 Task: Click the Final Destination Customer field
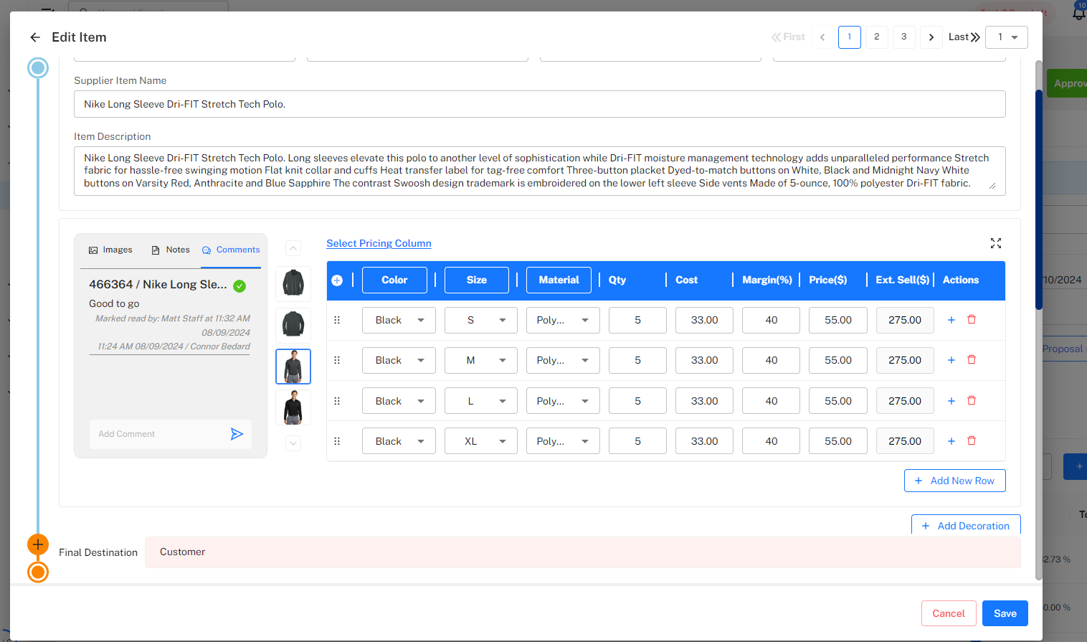pyautogui.click(x=582, y=552)
